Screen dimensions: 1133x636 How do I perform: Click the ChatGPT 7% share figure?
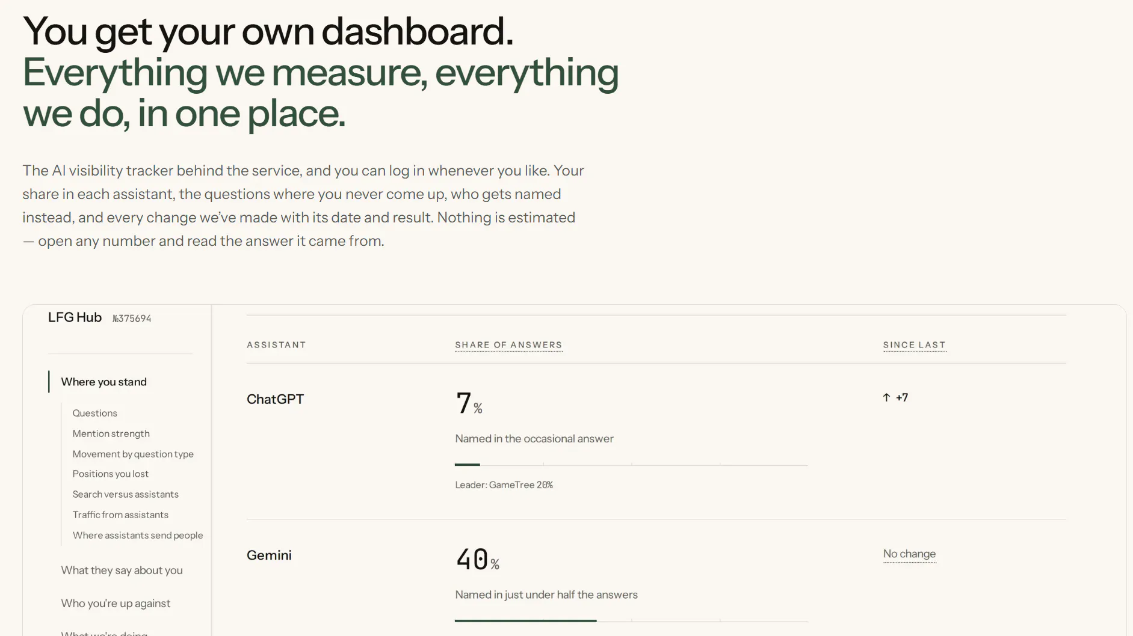tap(469, 403)
